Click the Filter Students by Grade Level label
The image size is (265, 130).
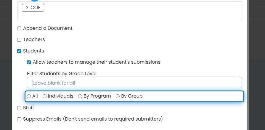click(62, 74)
